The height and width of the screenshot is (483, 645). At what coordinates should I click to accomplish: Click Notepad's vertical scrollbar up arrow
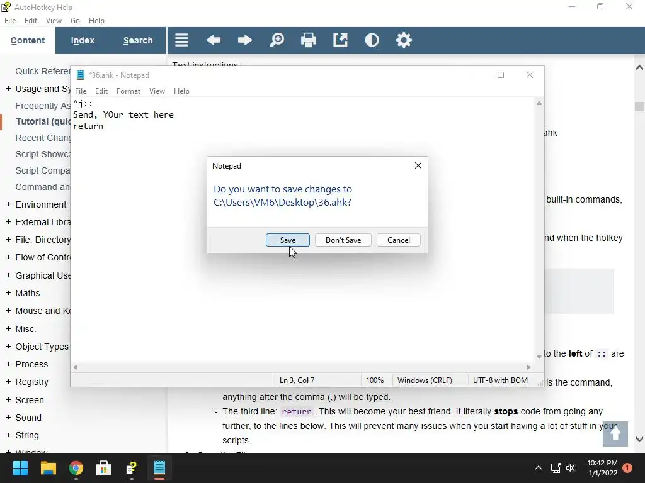pos(539,104)
